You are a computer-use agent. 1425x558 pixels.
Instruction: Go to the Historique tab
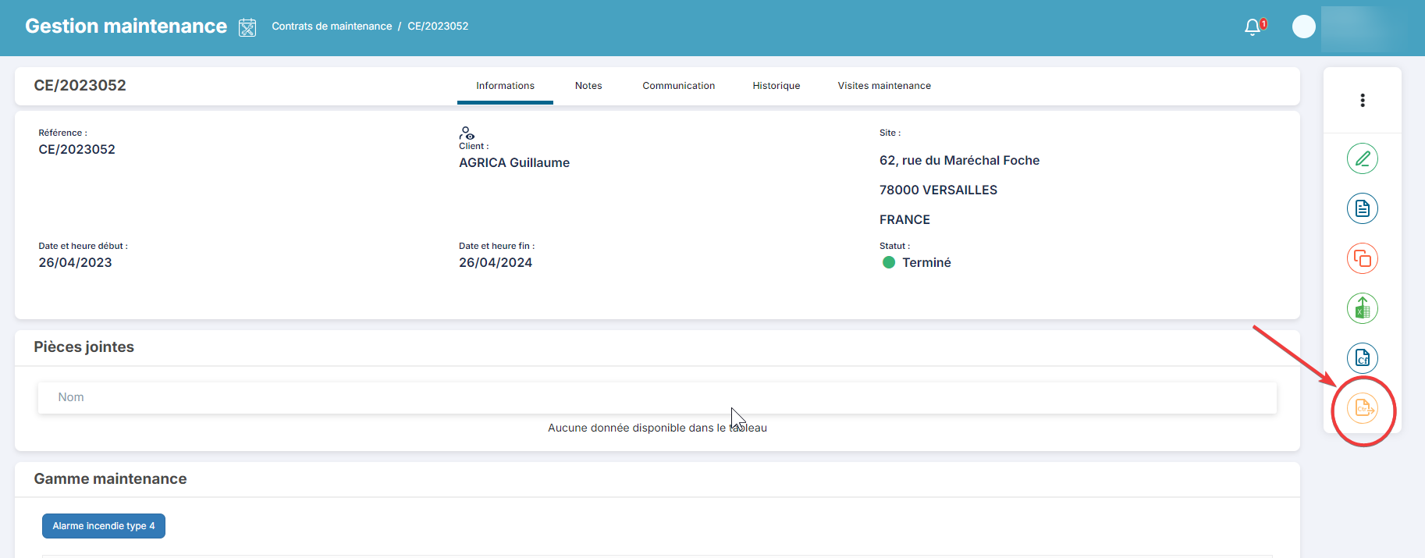tap(776, 86)
